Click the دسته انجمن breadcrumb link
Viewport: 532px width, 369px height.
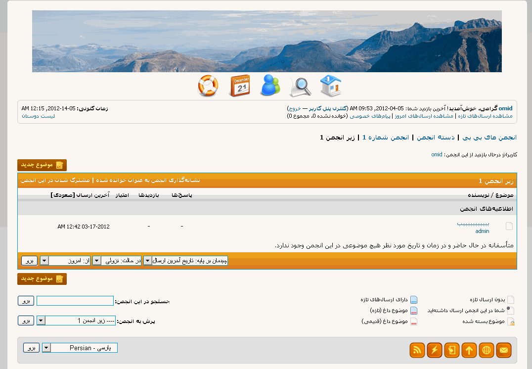click(436, 137)
